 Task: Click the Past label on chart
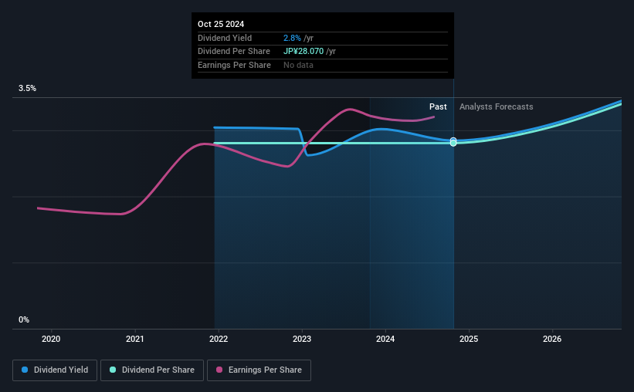(438, 106)
